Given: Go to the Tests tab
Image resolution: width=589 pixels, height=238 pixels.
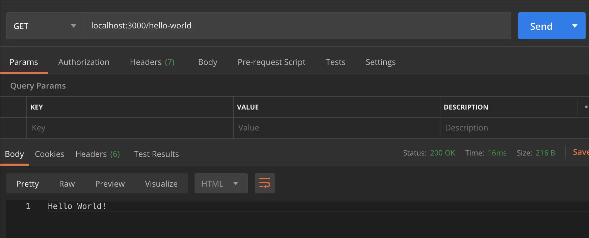Looking at the screenshot, I should point(335,62).
